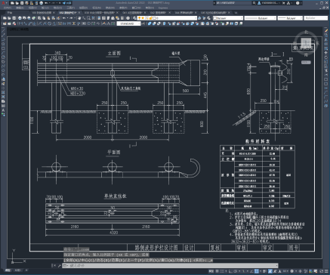Toggle highlighted object snap button in status bar

[x=256, y=271]
